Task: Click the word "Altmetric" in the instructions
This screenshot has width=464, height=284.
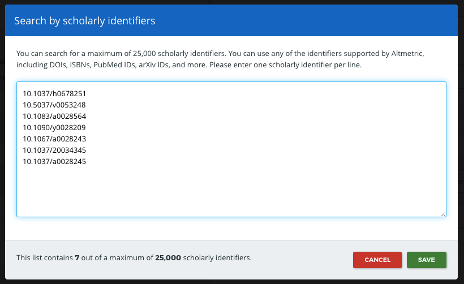Action: click(x=403, y=54)
